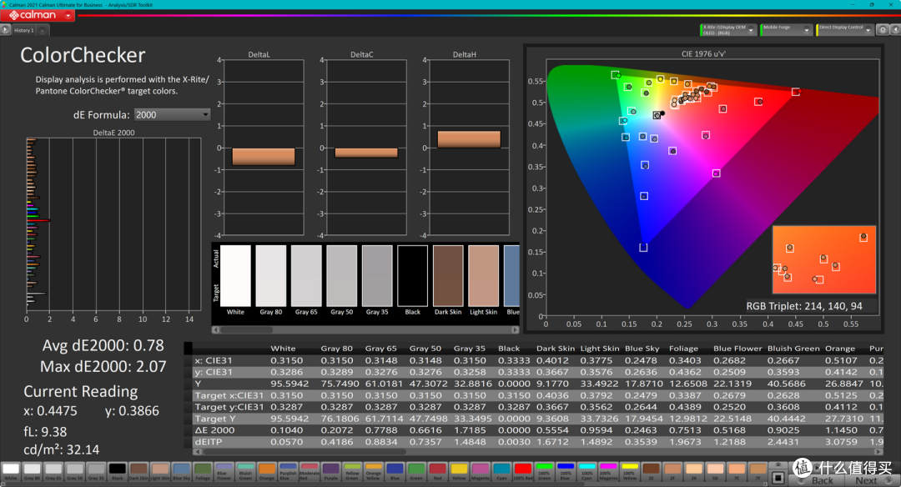
Task: Click the stop measurement square button
Action: pyautogui.click(x=778, y=477)
